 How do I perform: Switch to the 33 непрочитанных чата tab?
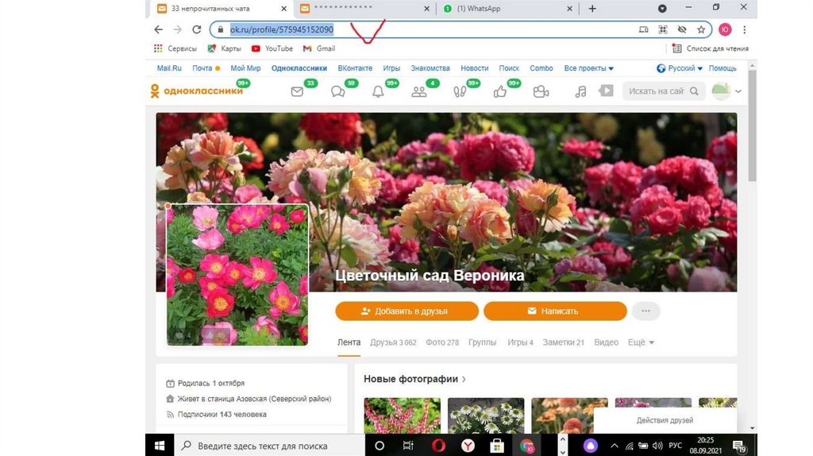[x=222, y=8]
